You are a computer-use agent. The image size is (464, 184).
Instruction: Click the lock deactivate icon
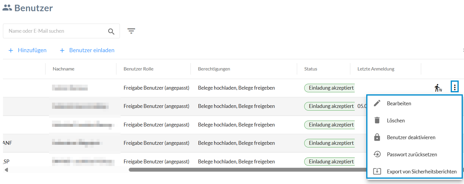pos(377,137)
